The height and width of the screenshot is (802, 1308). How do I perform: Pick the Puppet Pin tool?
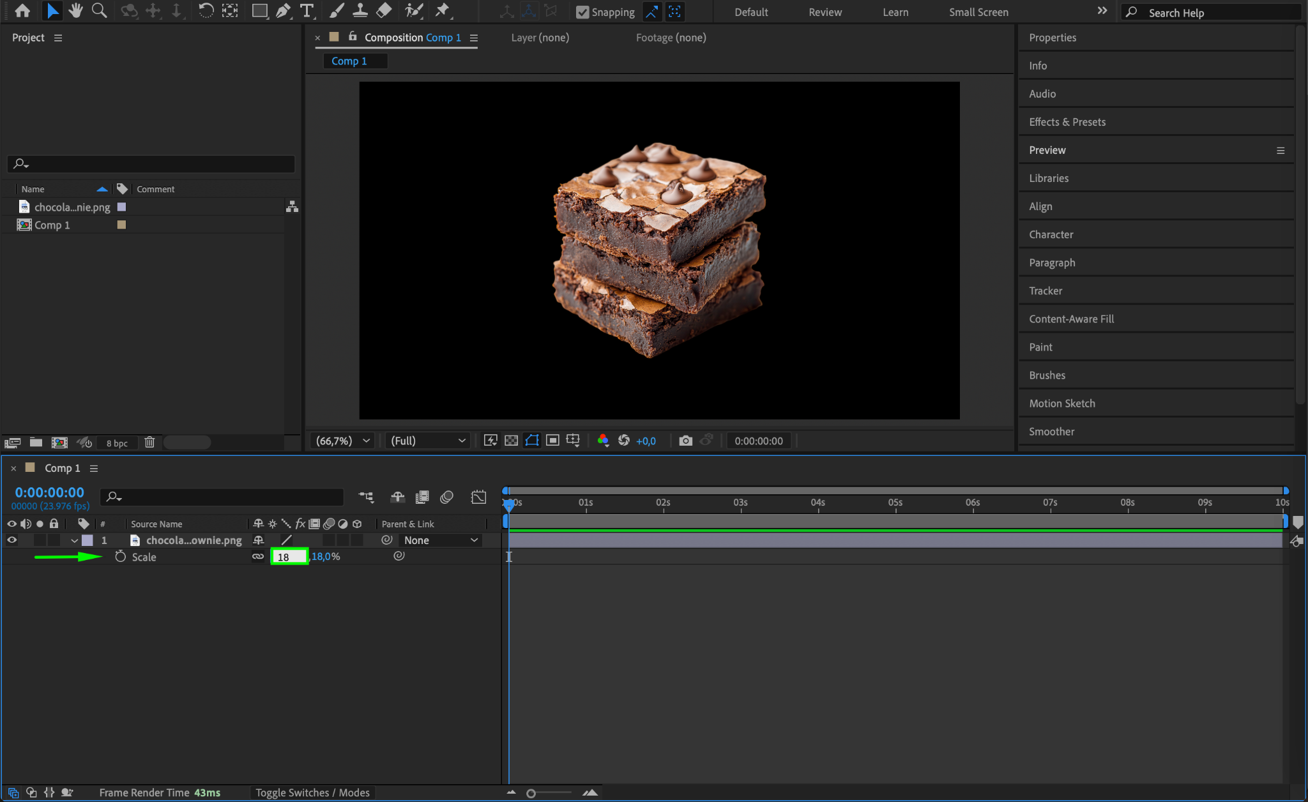tap(442, 11)
